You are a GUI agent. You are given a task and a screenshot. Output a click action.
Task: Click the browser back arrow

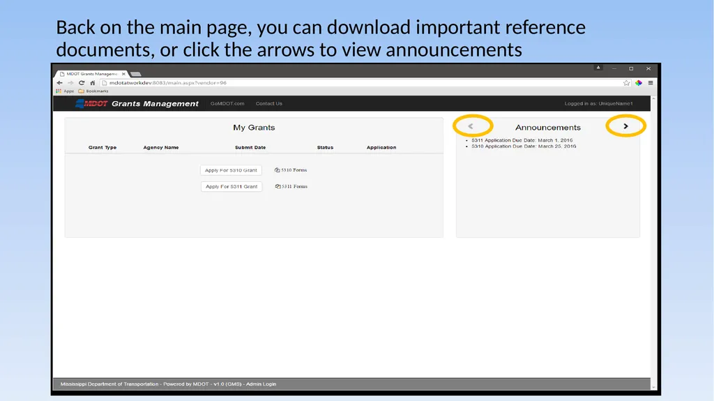pyautogui.click(x=60, y=83)
